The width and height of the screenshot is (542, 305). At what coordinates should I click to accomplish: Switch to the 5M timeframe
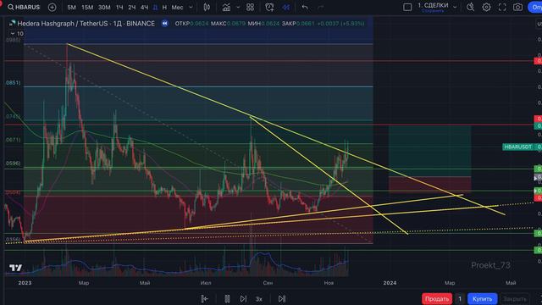tap(71, 7)
